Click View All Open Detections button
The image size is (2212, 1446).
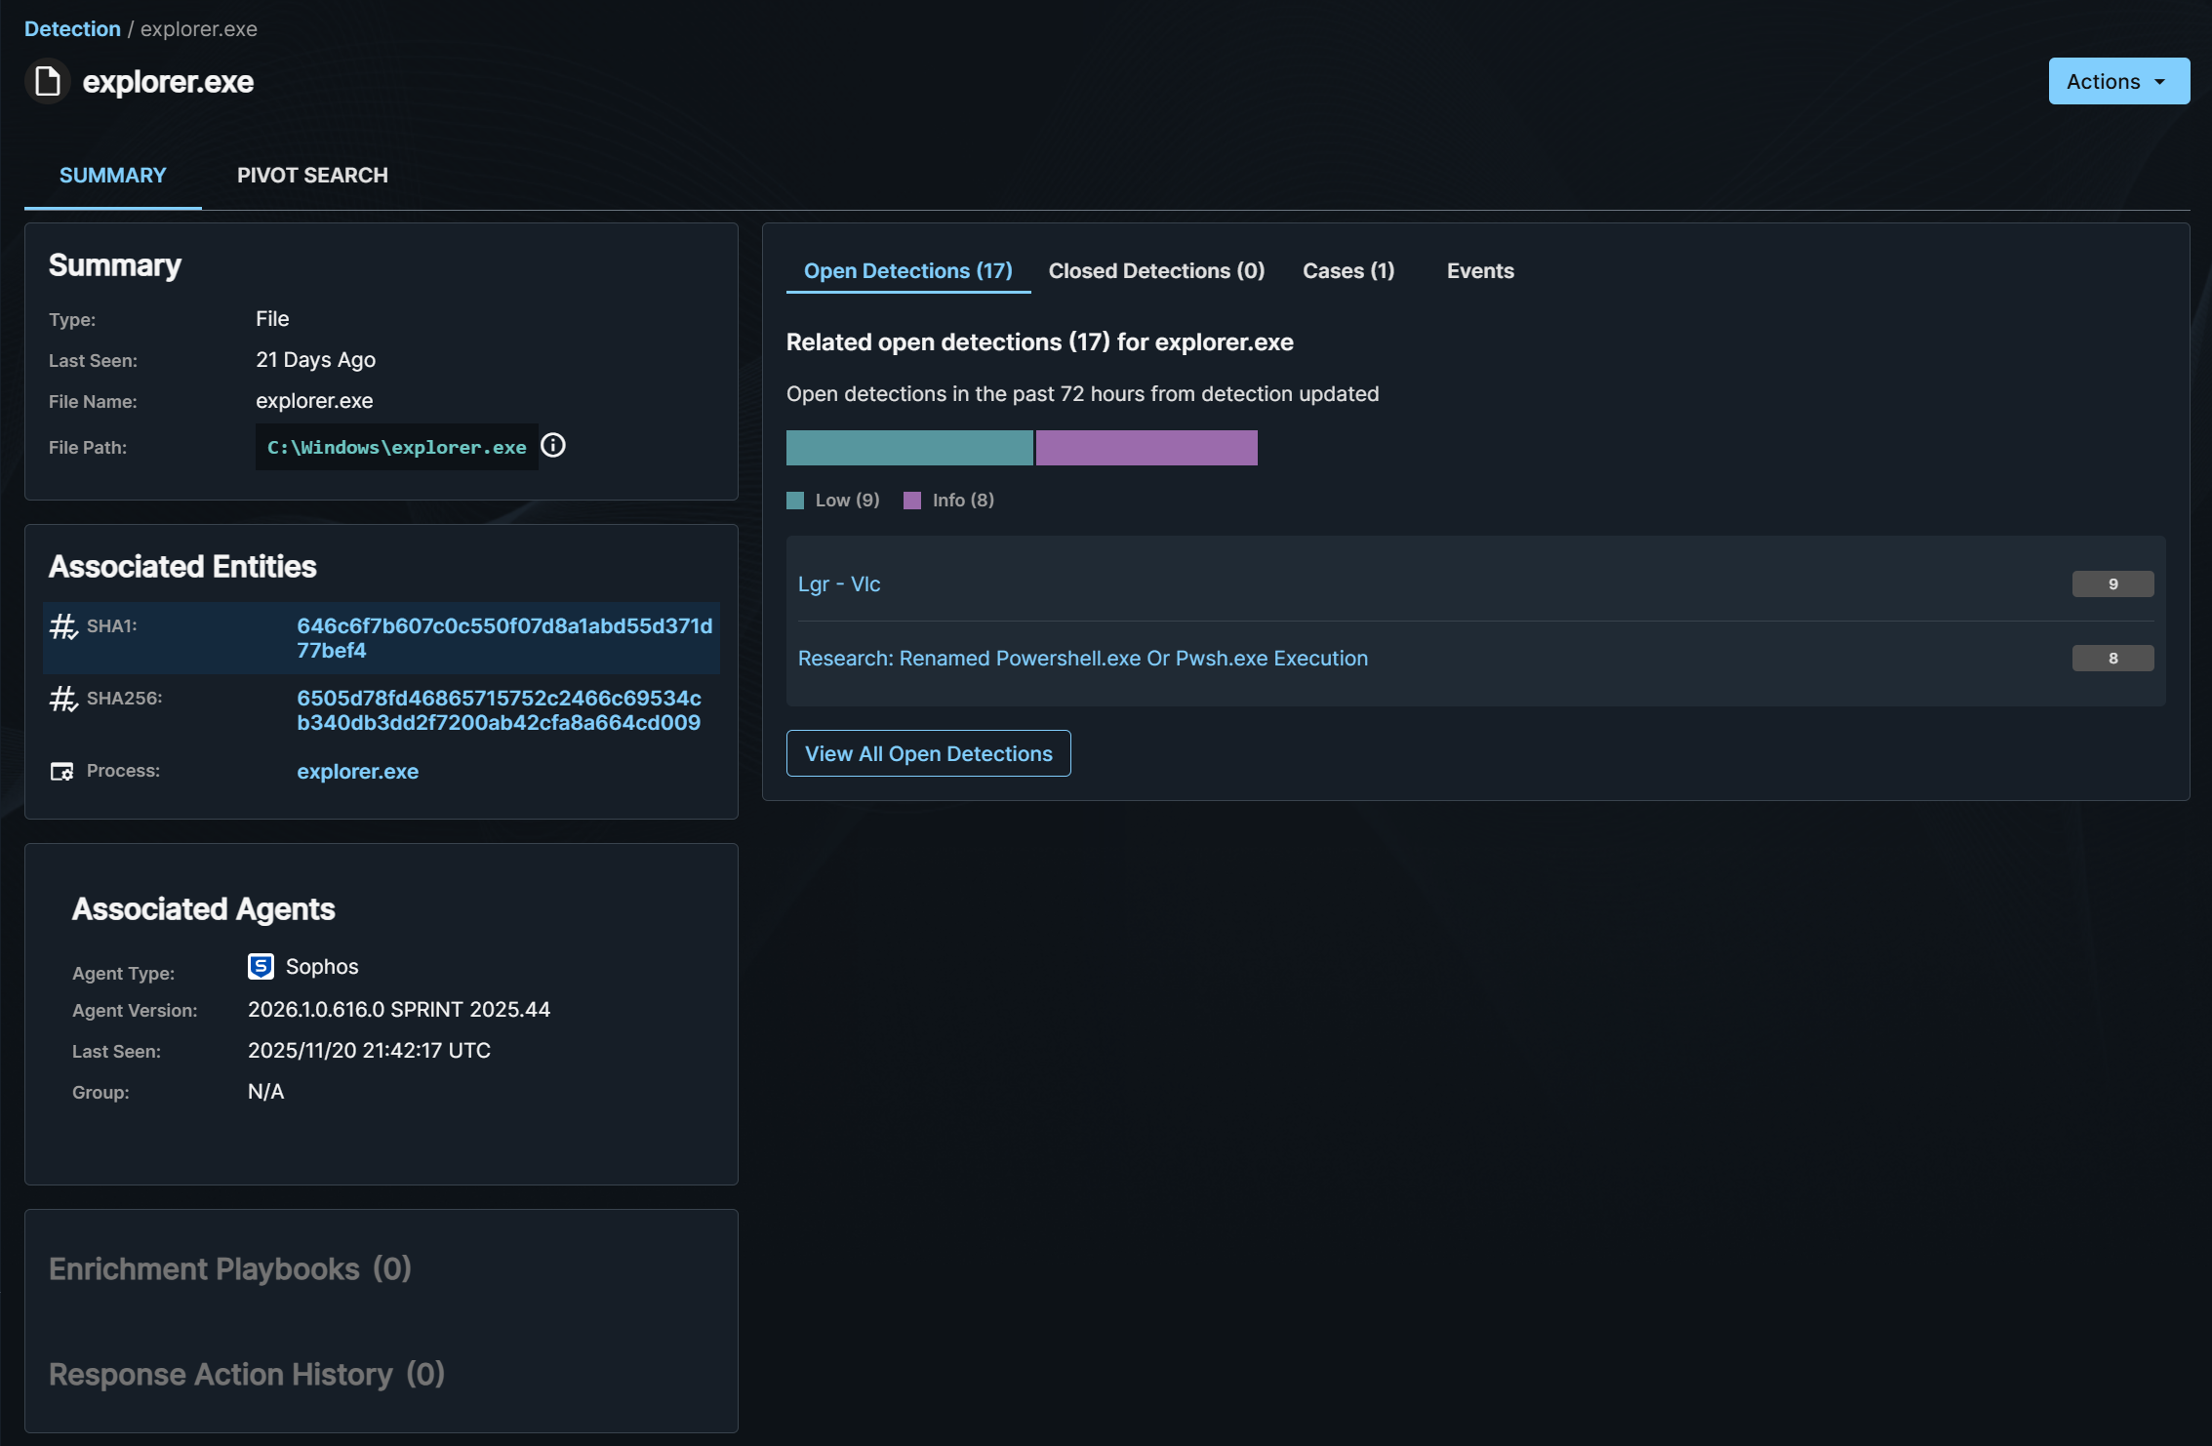(928, 753)
